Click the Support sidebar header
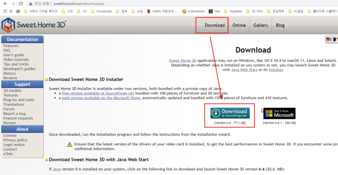This screenshot has width=338, height=175. coord(22,84)
